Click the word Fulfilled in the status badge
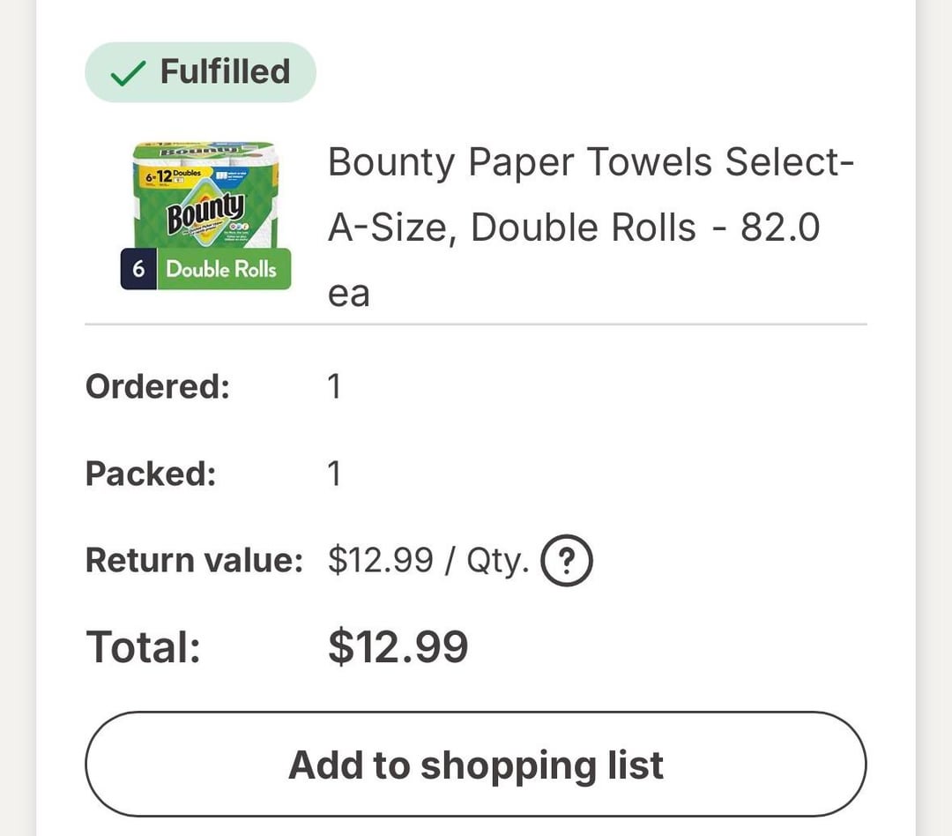 [x=225, y=71]
